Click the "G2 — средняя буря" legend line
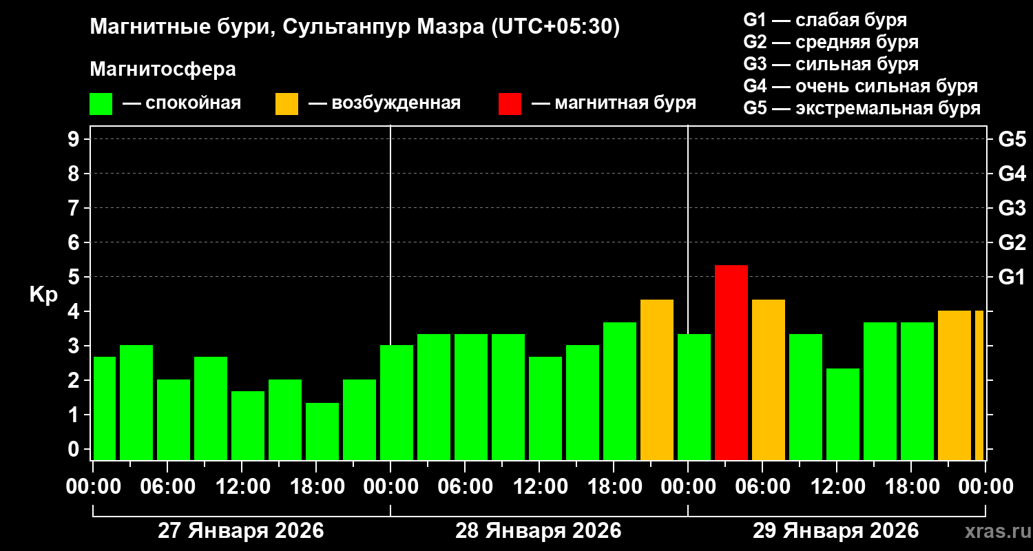1033x551 pixels. point(831,42)
